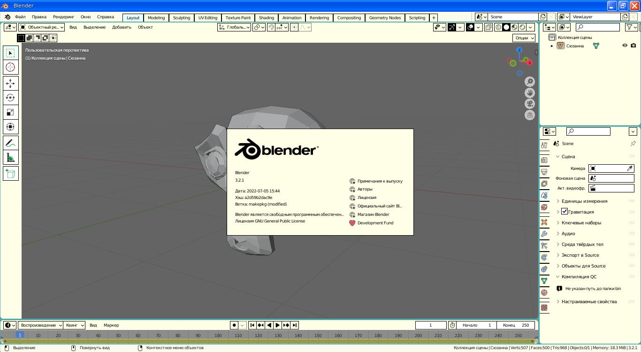Open the Output properties tab
The width and height of the screenshot is (641, 352).
click(x=544, y=172)
